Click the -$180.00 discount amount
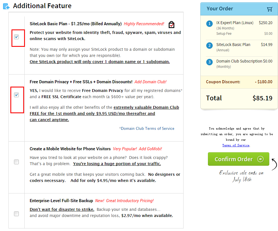278x231 pixels. click(264, 82)
